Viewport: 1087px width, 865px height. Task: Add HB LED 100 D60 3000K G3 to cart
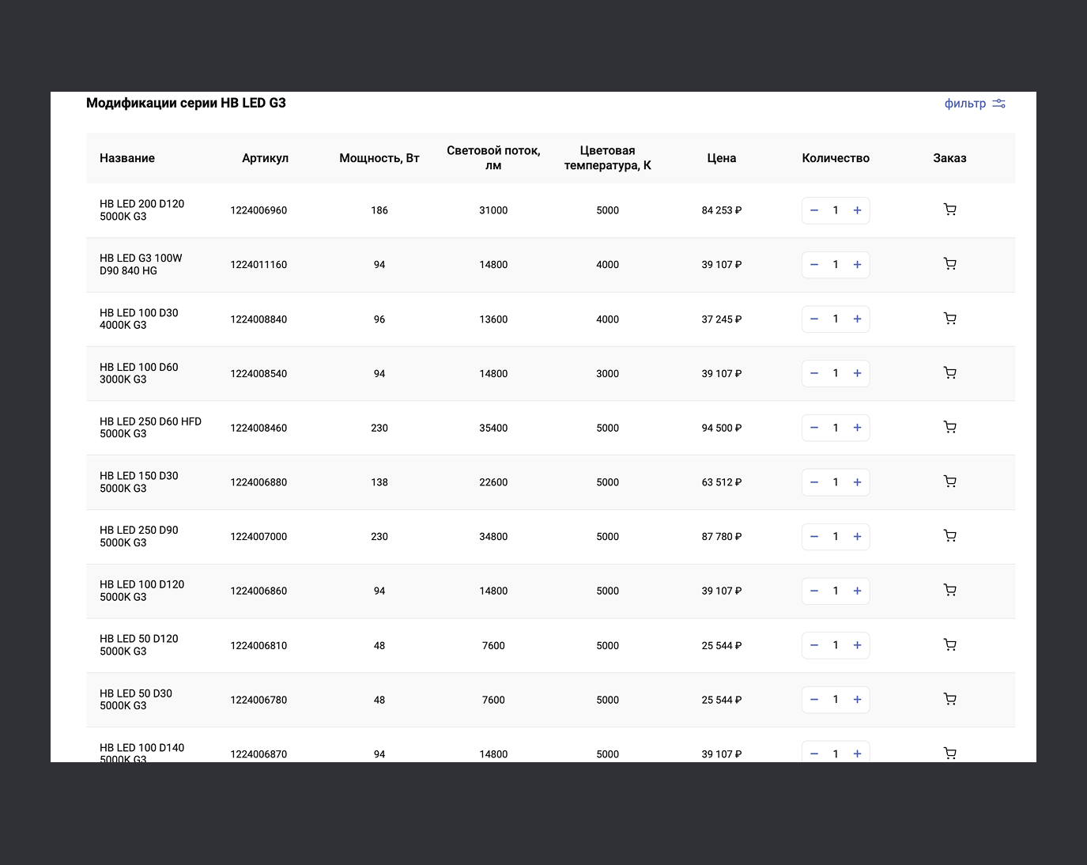[950, 373]
